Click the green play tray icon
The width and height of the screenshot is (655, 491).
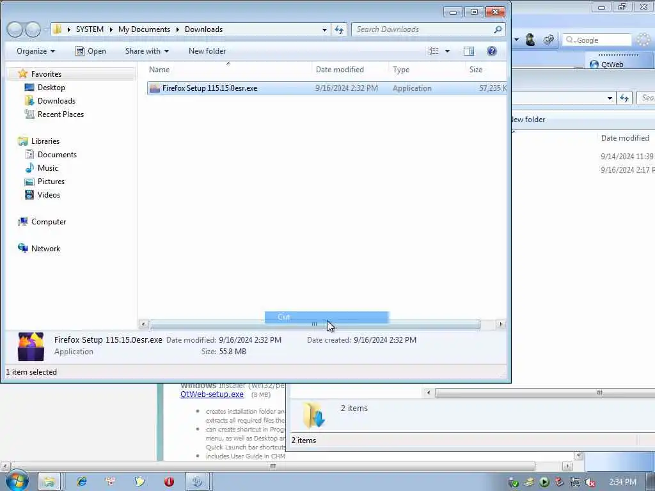pyautogui.click(x=544, y=482)
